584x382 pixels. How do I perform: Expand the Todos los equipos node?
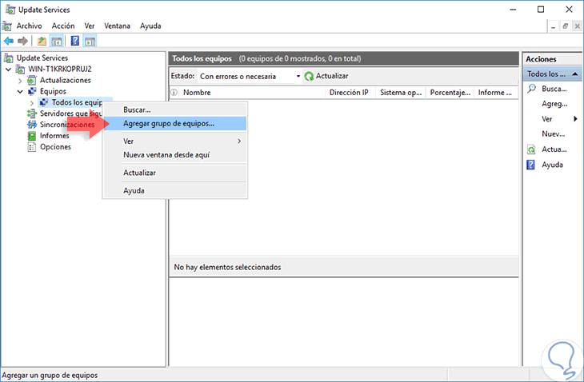[32, 102]
